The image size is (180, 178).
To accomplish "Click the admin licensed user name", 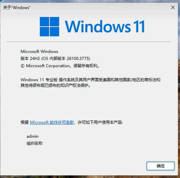I will (x=33, y=136).
